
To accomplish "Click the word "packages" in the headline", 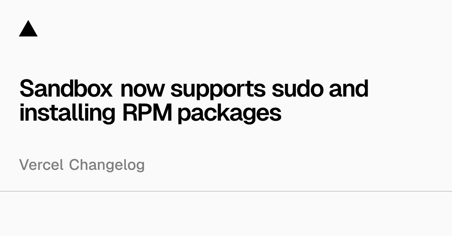I will (x=229, y=113).
